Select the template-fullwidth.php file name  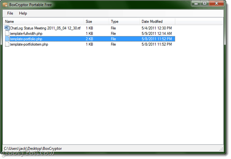point(26,33)
